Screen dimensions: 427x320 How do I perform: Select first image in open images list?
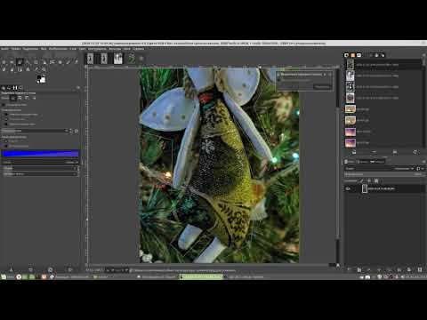coord(383,64)
